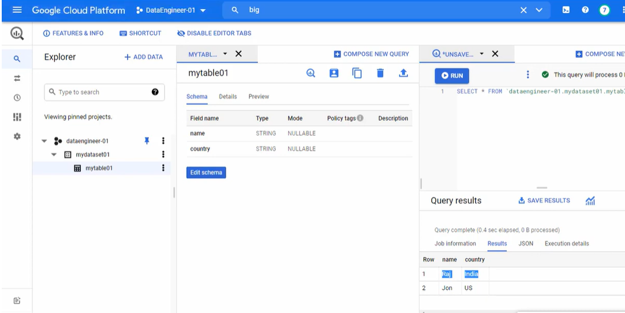Click the Query table icon for mytable01
This screenshot has height=313, width=625.
(311, 73)
